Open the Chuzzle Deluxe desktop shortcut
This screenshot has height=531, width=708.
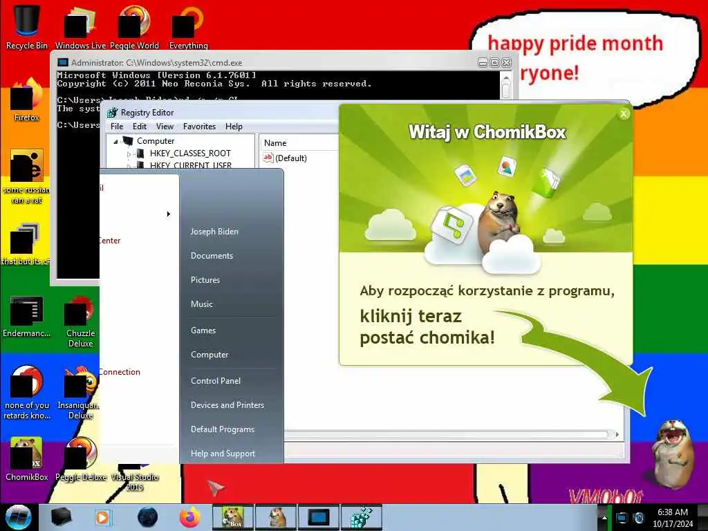[x=80, y=321]
